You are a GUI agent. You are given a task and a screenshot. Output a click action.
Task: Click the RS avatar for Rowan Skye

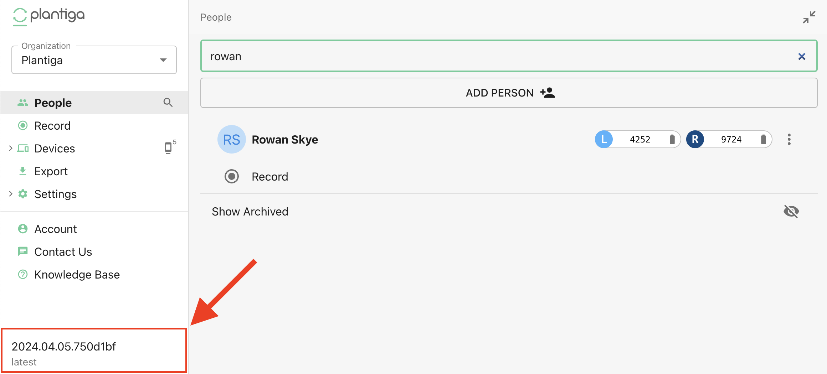[x=231, y=139]
